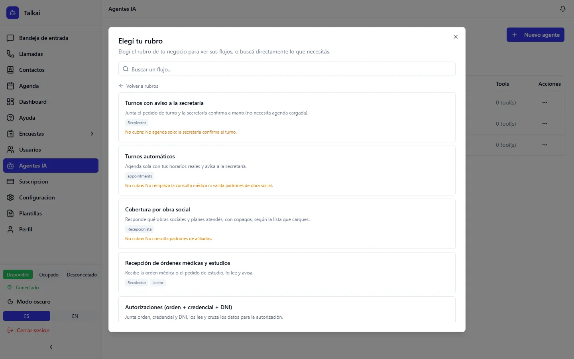Image resolution: width=574 pixels, height=359 pixels.
Task: Click the Nuevo agente button
Action: pos(535,35)
